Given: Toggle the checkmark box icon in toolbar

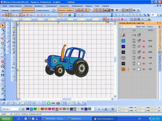Looking at the screenshot, I should click(70, 15).
